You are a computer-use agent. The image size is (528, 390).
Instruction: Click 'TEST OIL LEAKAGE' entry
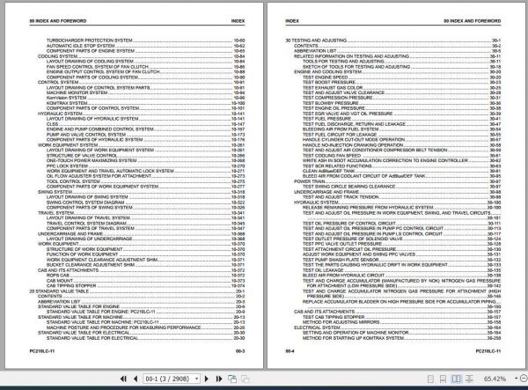pos(323,270)
